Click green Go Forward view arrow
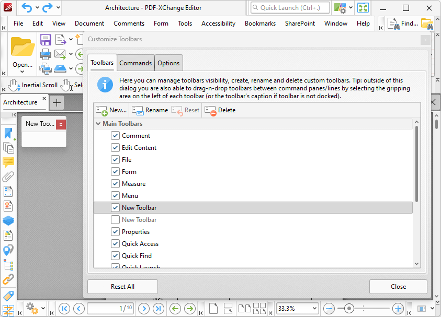The height and width of the screenshot is (317, 441). point(190,309)
